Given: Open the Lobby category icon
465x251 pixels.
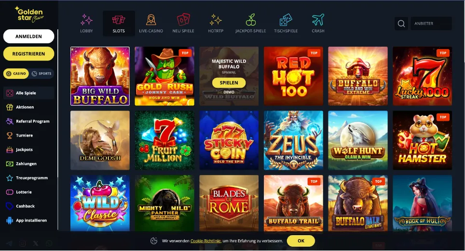Looking at the screenshot, I should point(86,20).
